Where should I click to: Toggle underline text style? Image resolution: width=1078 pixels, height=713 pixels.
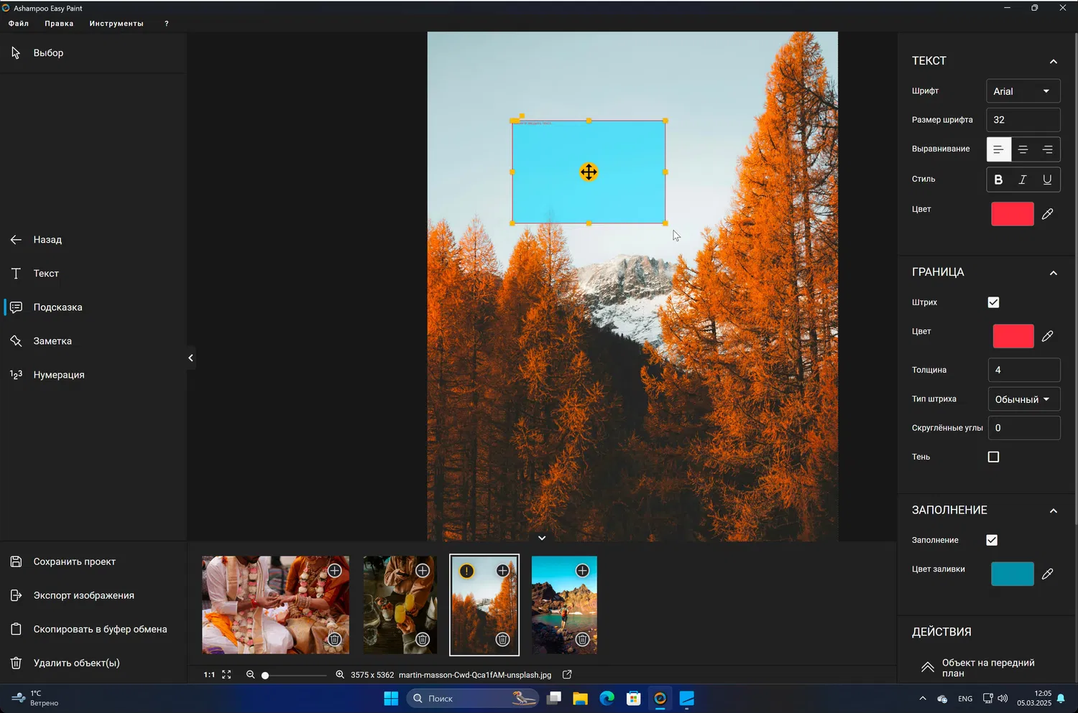pyautogui.click(x=1047, y=180)
